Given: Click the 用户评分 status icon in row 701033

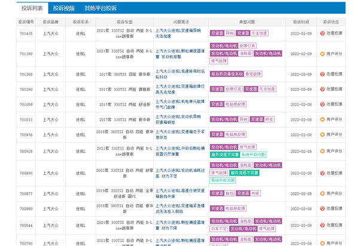Looking at the screenshot, I should pos(323,119).
